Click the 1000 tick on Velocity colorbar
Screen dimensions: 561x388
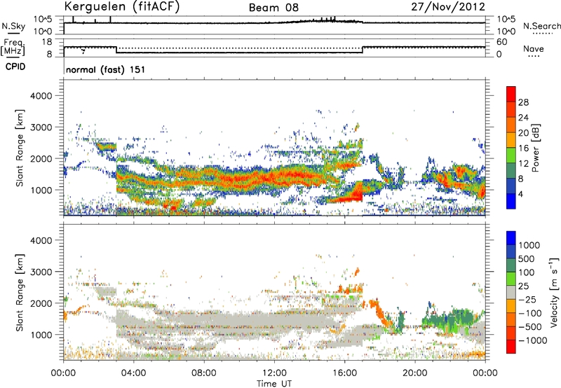click(x=529, y=245)
